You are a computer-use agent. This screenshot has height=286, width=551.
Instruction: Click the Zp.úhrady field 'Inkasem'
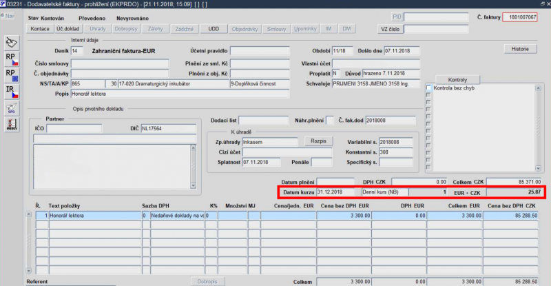[x=270, y=142]
